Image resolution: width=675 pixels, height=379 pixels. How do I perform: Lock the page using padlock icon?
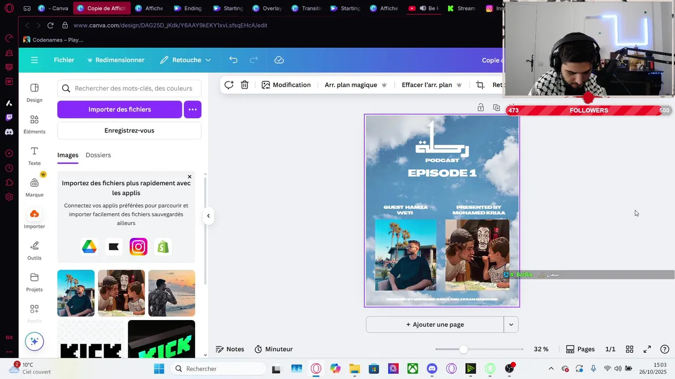point(480,107)
